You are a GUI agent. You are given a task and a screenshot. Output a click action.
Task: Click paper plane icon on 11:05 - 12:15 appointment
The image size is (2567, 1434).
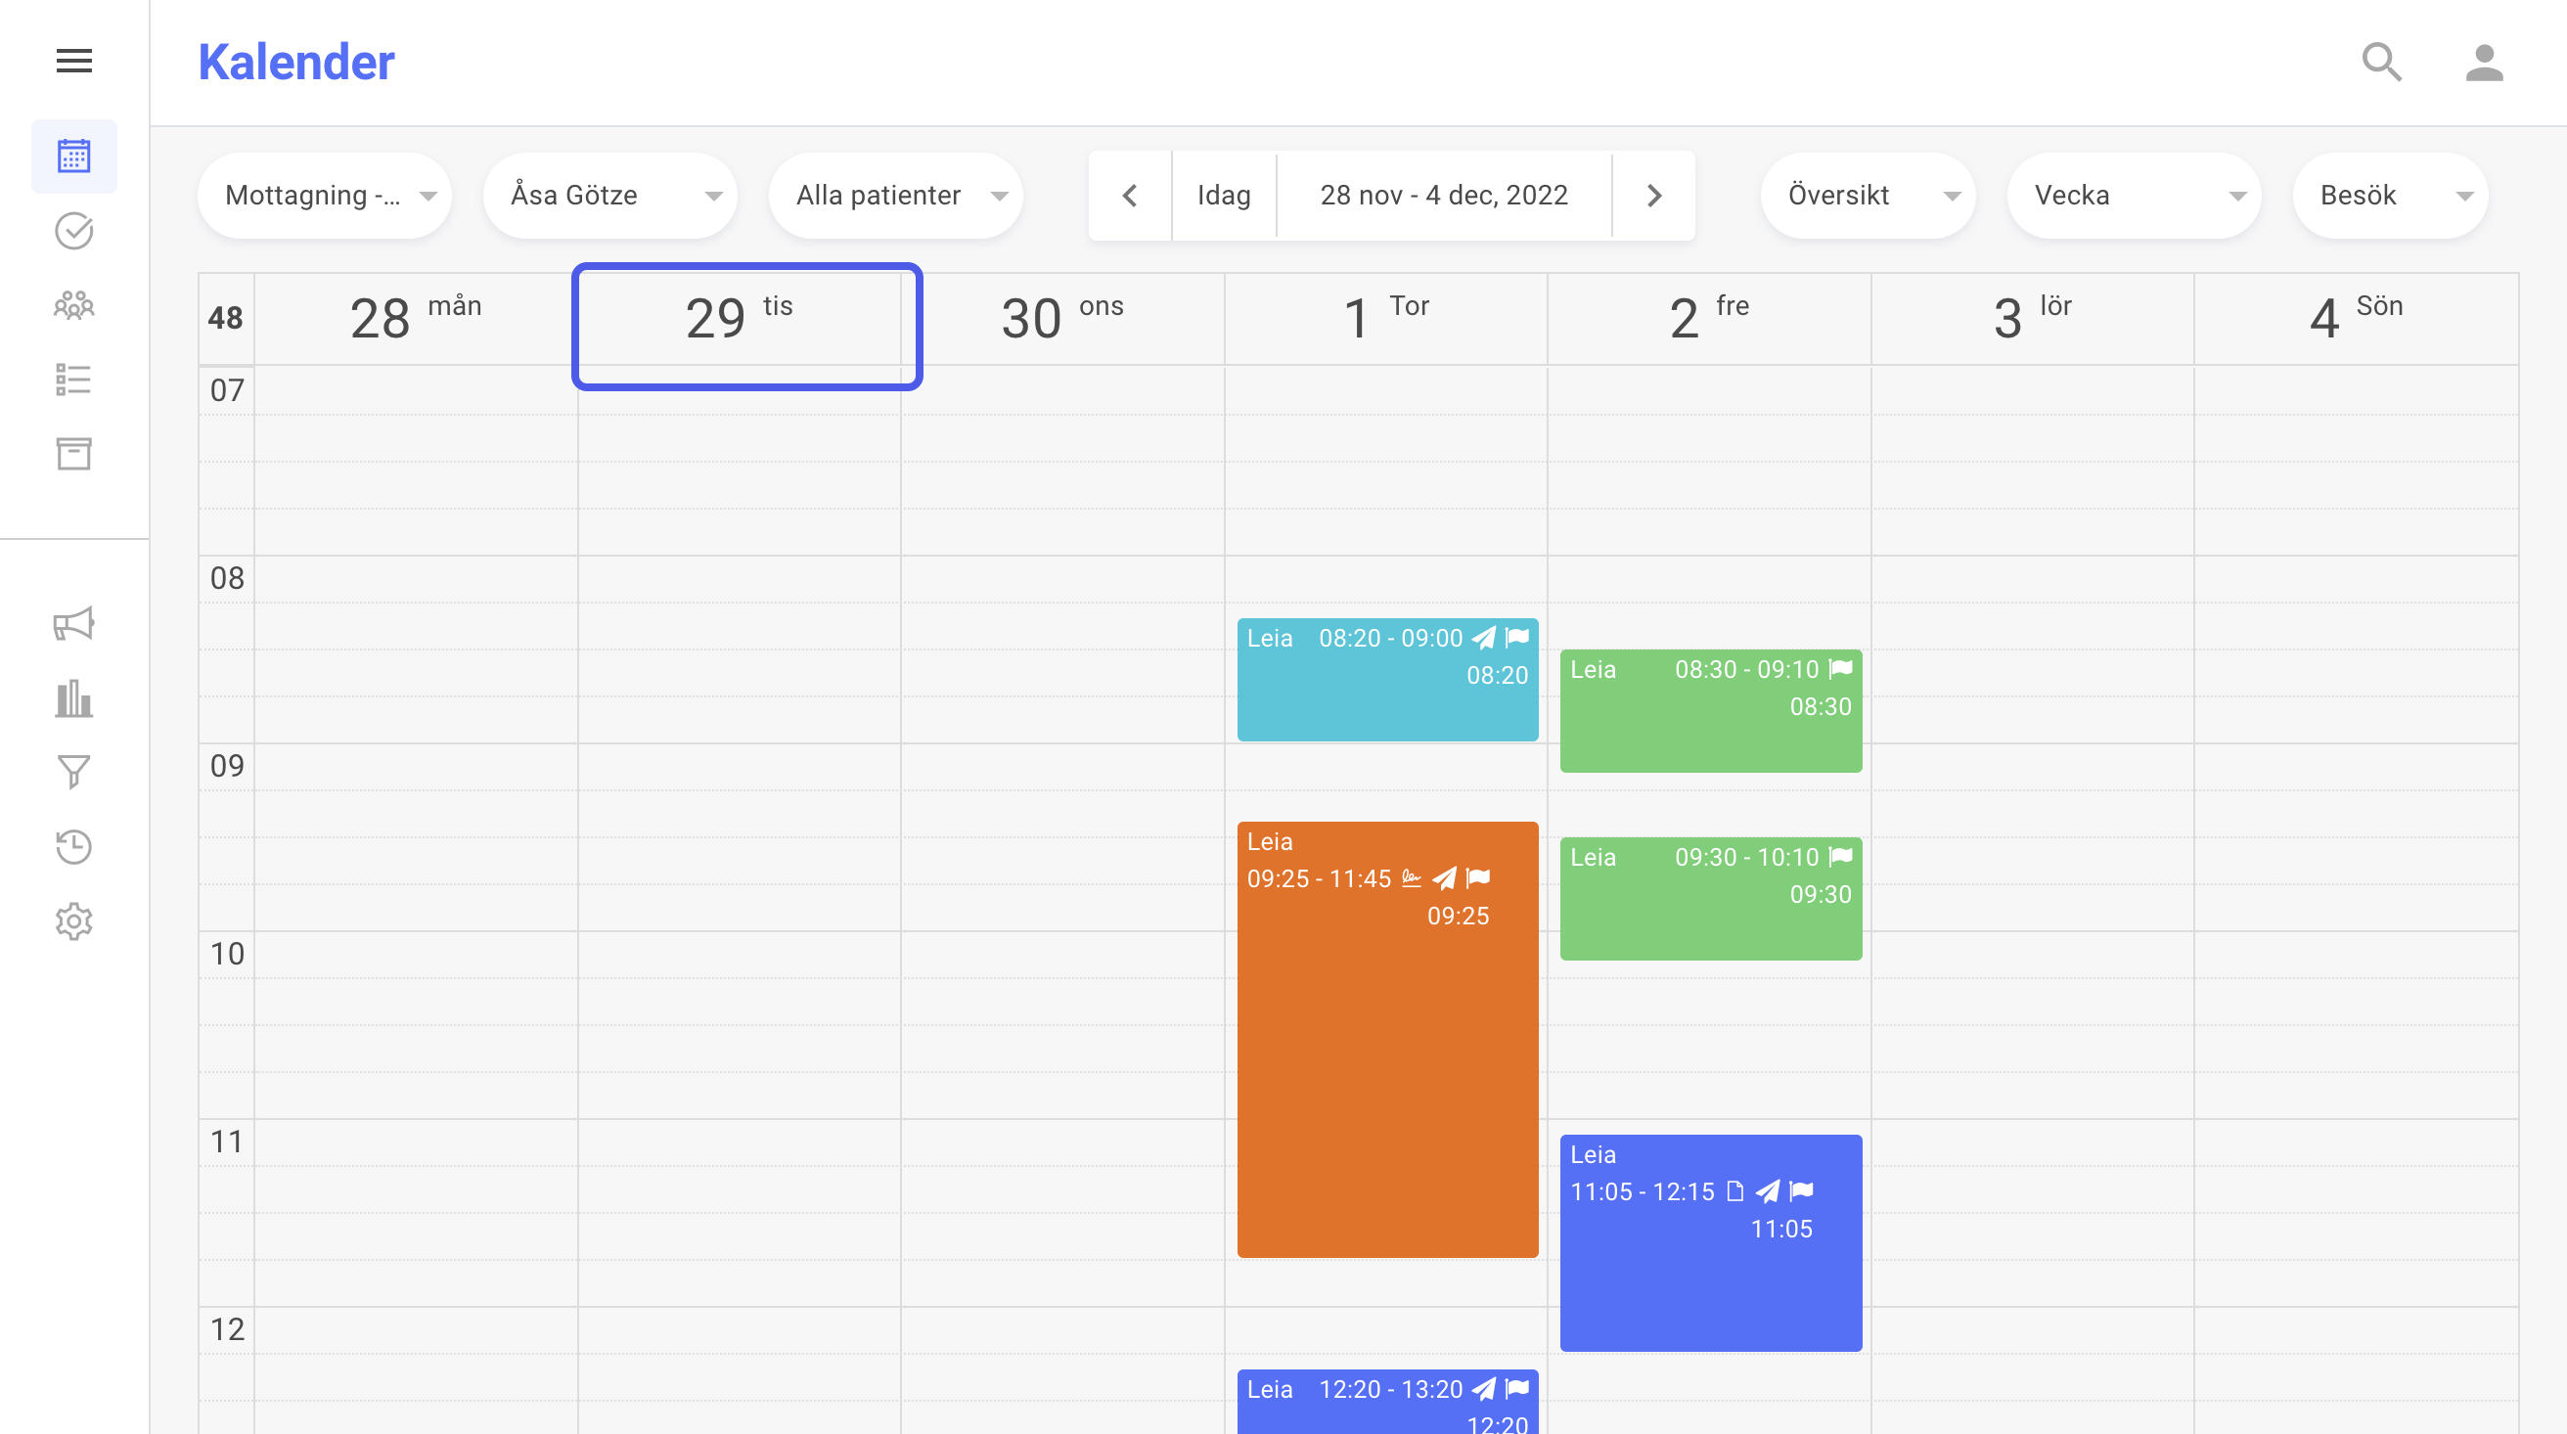[x=1768, y=1190]
